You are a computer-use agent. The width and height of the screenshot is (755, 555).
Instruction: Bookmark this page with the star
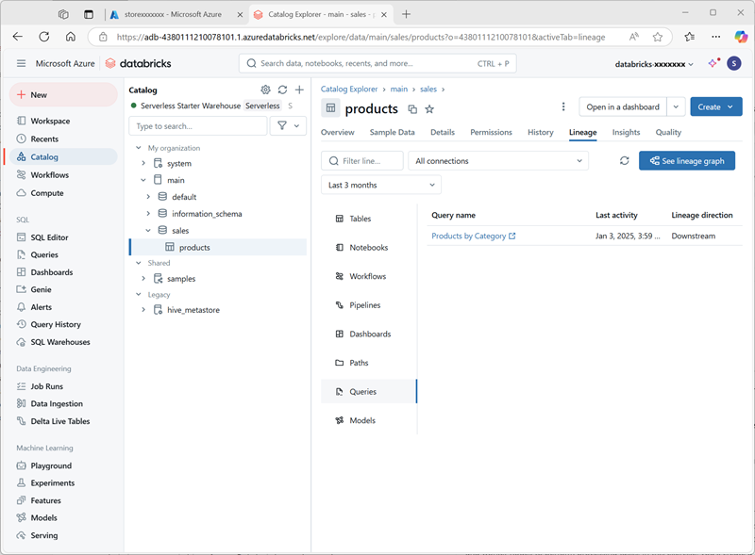click(x=657, y=37)
